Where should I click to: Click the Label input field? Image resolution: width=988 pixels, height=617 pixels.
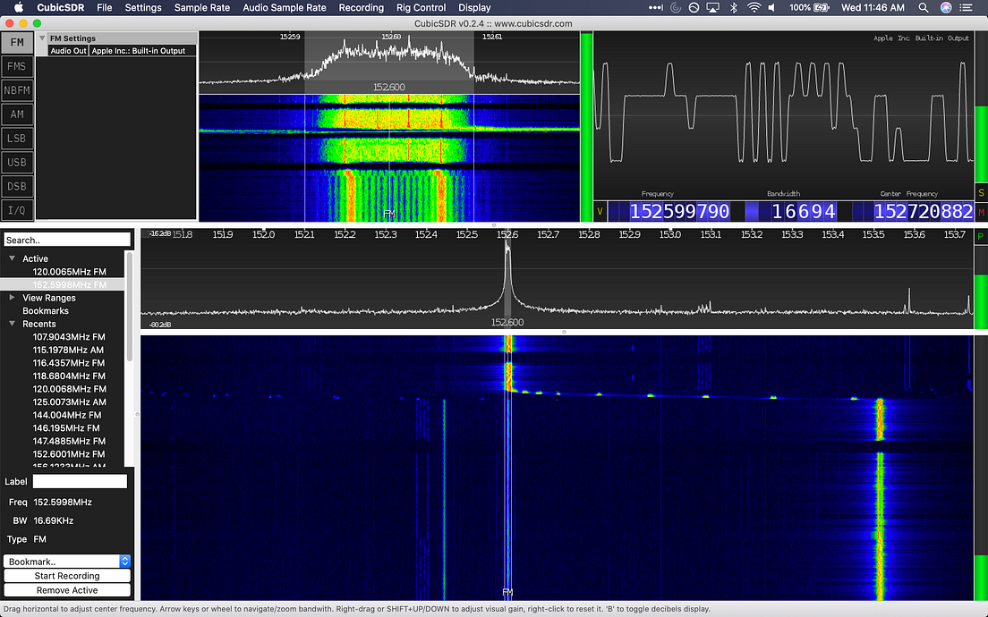click(x=79, y=480)
